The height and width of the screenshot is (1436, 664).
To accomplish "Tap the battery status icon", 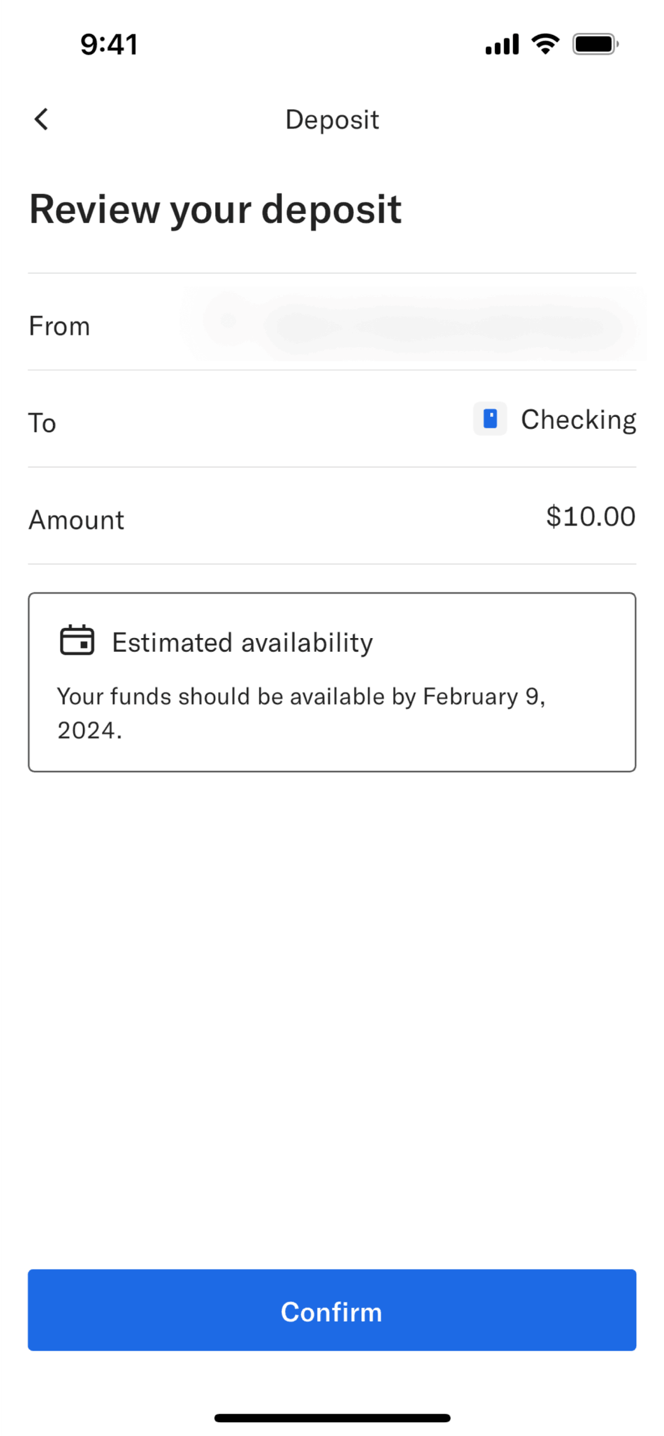I will (595, 44).
